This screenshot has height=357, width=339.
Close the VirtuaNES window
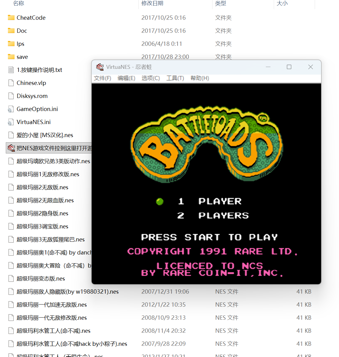coord(310,67)
